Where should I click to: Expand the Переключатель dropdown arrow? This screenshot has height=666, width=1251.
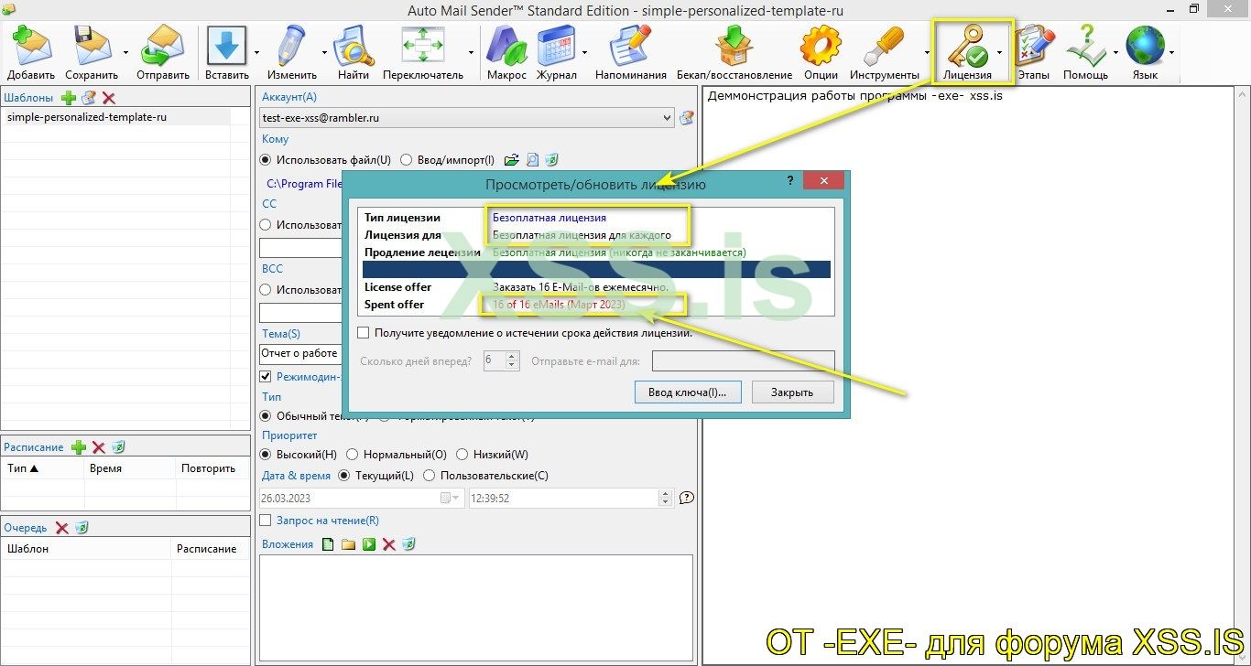tap(471, 53)
